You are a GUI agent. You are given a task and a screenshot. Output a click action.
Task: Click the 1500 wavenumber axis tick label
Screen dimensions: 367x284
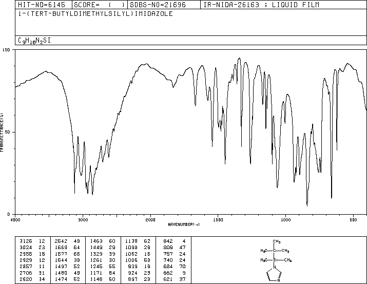218,220
